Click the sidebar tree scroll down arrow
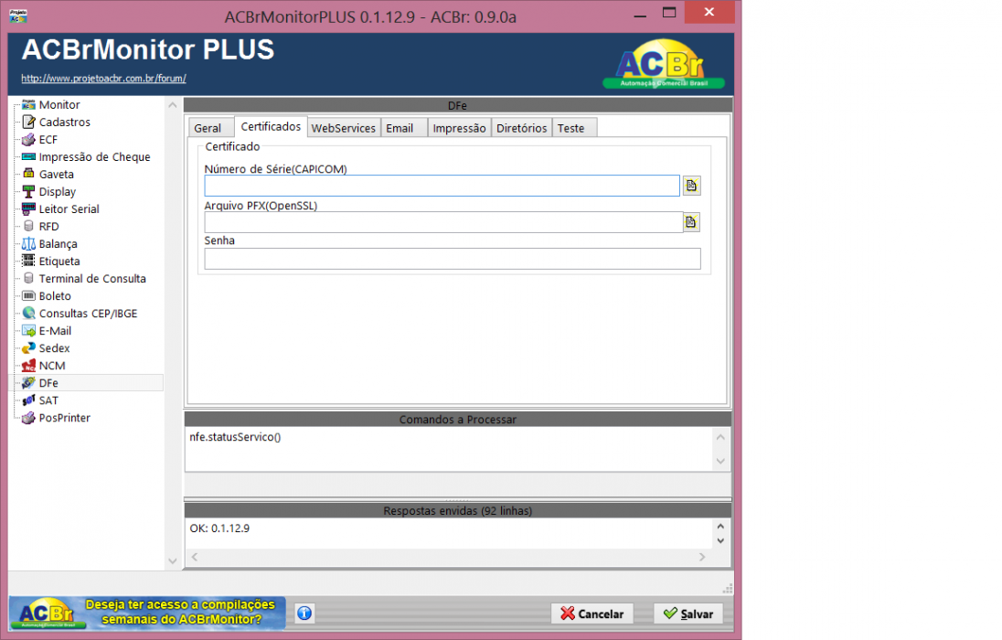 (x=173, y=560)
